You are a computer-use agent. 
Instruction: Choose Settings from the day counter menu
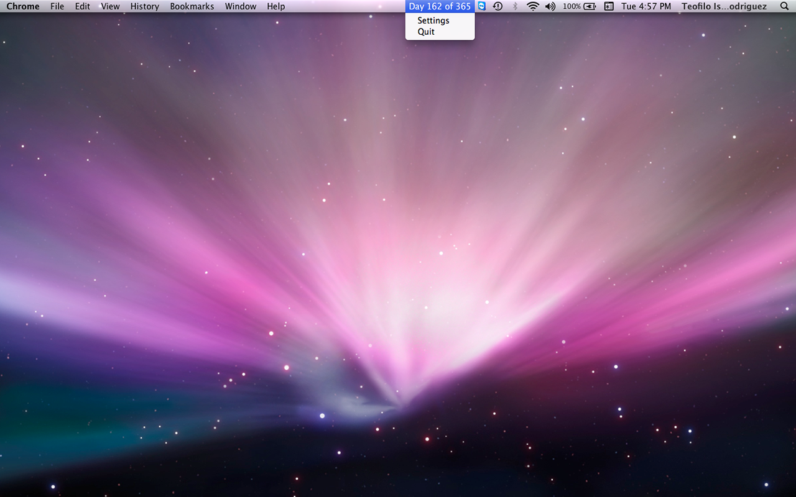click(433, 21)
